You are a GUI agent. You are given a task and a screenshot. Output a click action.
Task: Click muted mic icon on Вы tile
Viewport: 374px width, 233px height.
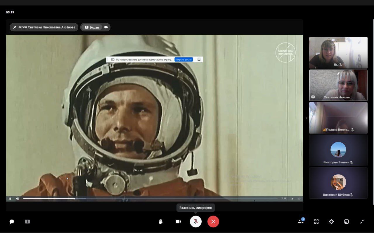point(341,65)
